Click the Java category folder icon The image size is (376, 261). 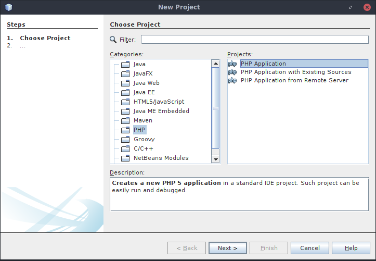point(125,65)
